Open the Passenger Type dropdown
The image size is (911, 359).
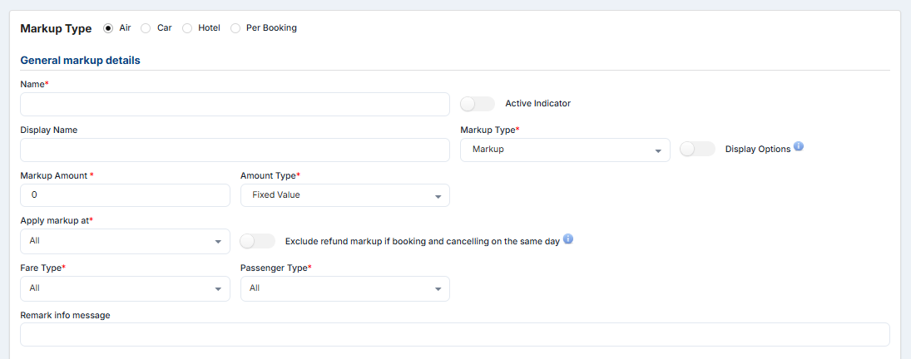[x=344, y=288]
